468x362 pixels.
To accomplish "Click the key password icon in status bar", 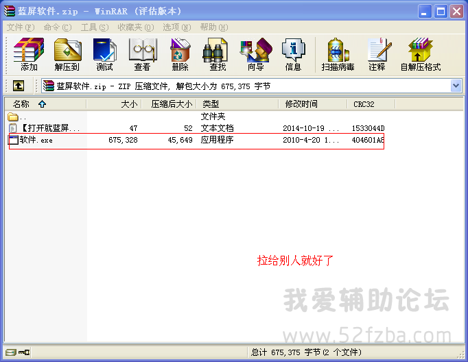I will (x=24, y=352).
